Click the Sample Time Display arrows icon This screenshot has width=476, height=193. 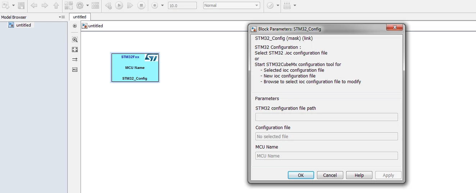click(x=75, y=60)
